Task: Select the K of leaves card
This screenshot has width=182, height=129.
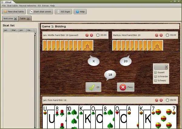Action: [x=85, y=117]
